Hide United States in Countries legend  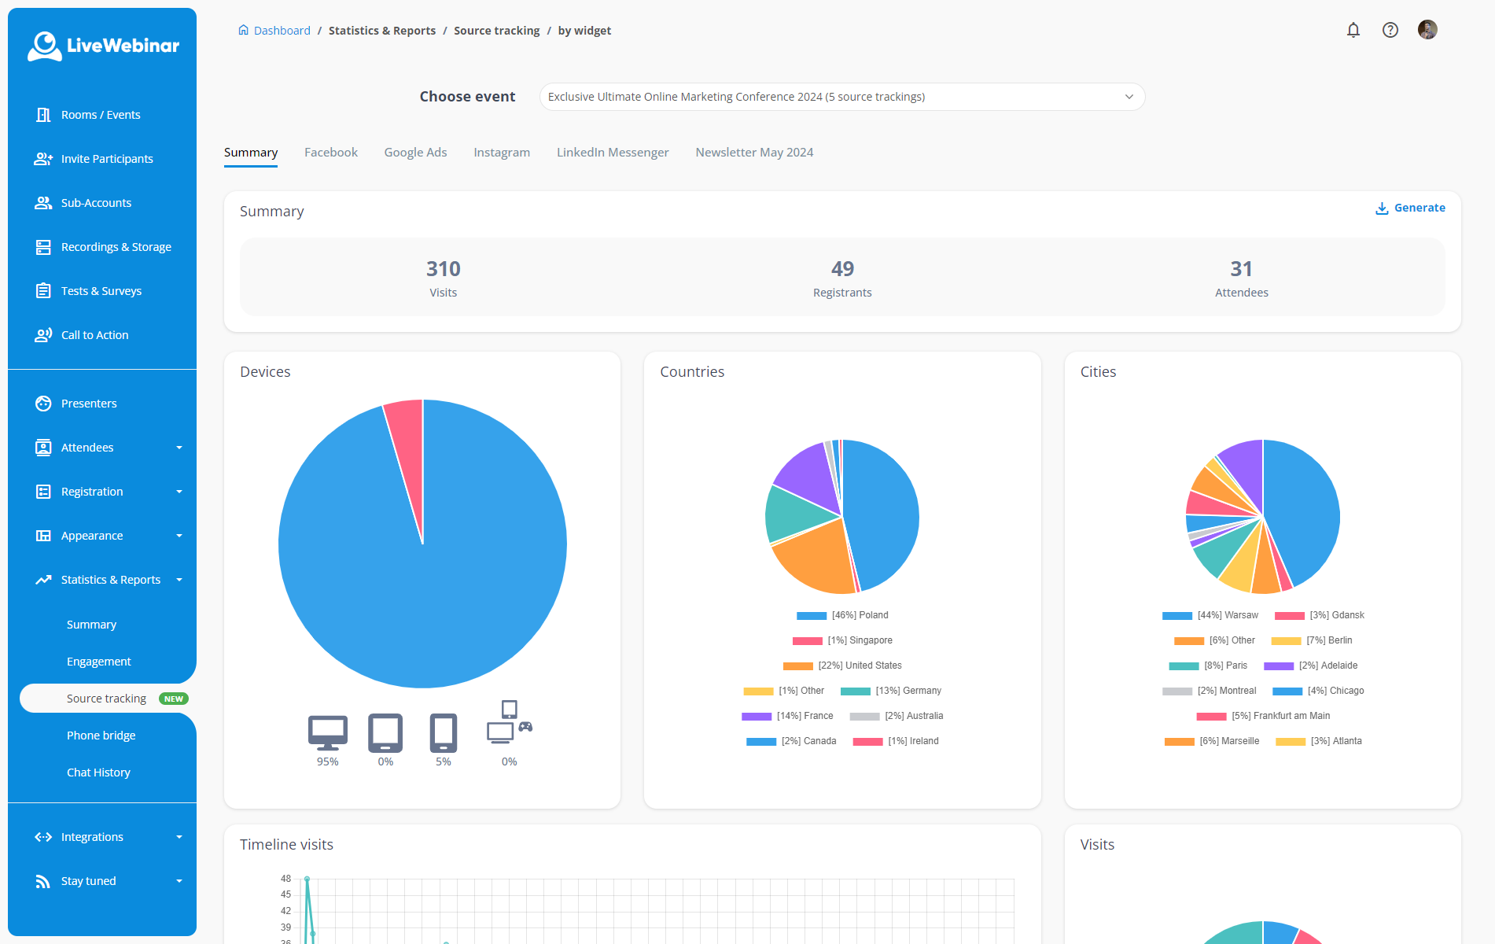pos(841,666)
